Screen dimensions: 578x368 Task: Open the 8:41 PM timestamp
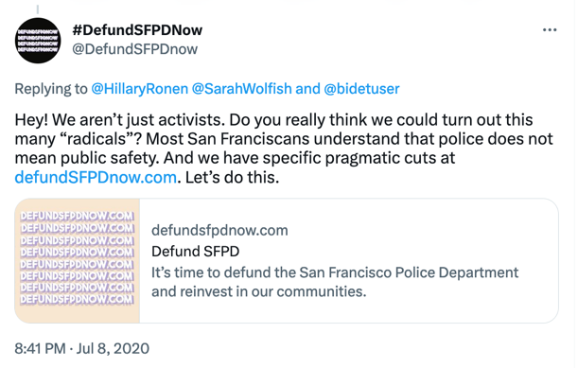click(40, 348)
